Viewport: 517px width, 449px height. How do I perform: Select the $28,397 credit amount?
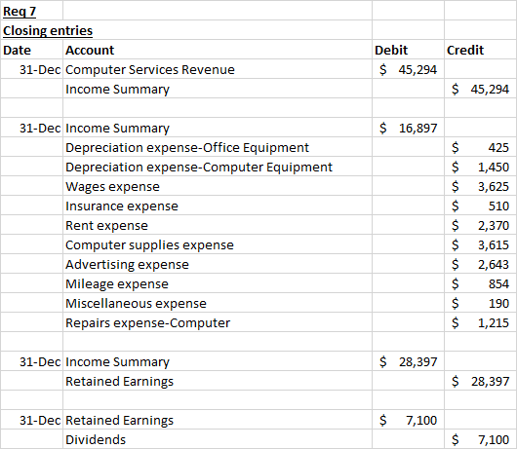[480, 381]
